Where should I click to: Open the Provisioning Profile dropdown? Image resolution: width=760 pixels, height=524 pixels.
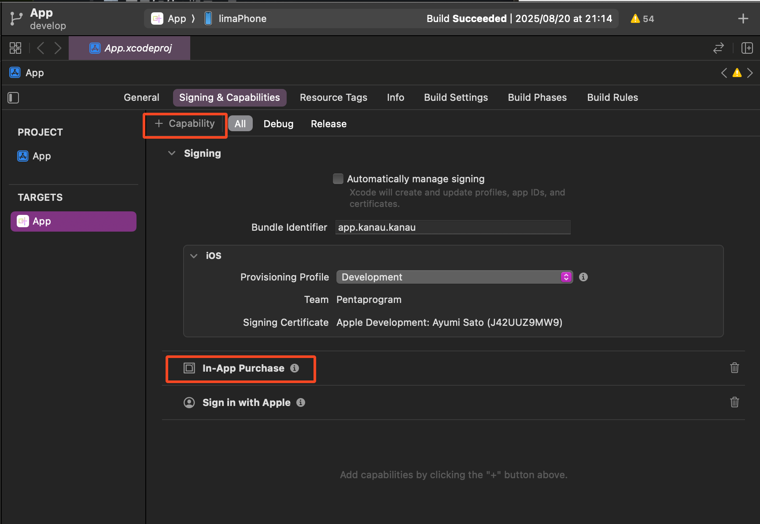tap(454, 277)
